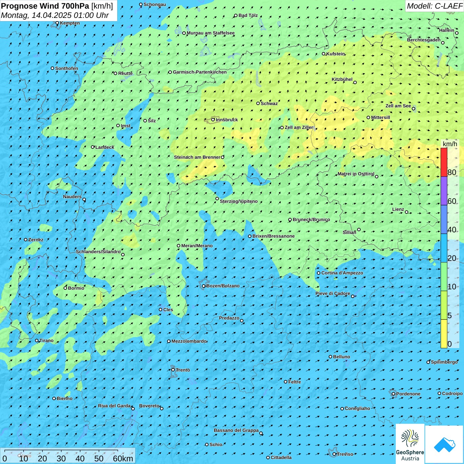
Task: Select the Zell am See marker
Action: click(413, 109)
